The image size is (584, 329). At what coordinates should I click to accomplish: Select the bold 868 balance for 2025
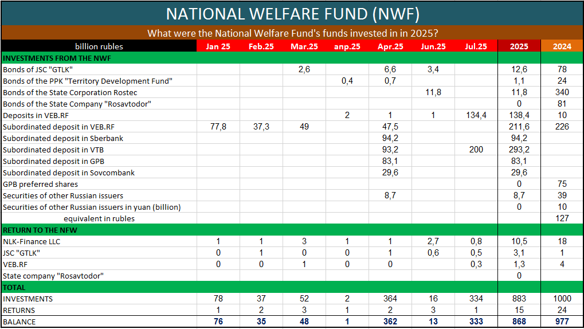click(519, 322)
